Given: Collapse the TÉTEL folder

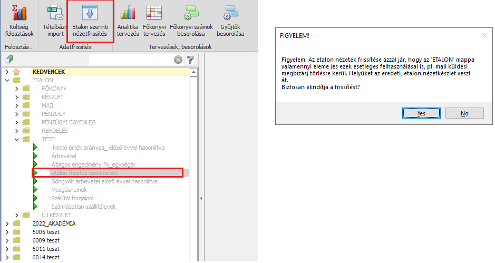Looking at the screenshot, I should pyautogui.click(x=16, y=139).
